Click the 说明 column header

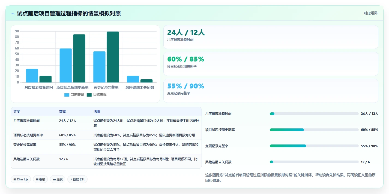[x=97, y=112]
